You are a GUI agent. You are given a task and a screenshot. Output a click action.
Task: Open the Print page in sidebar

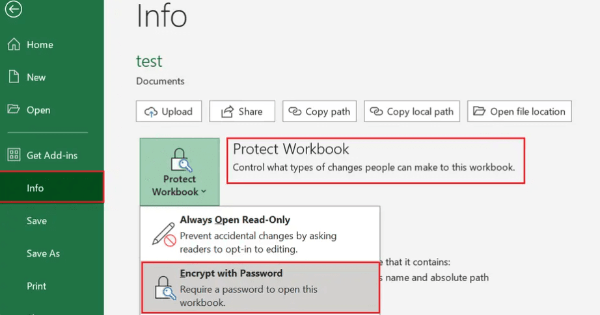(36, 286)
